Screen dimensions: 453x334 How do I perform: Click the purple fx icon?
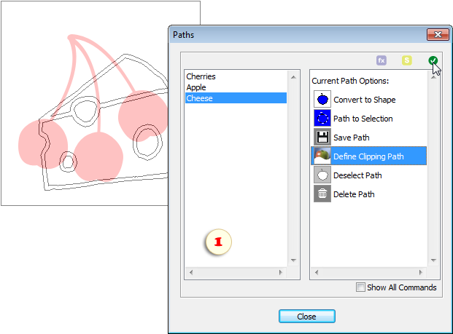click(x=382, y=60)
